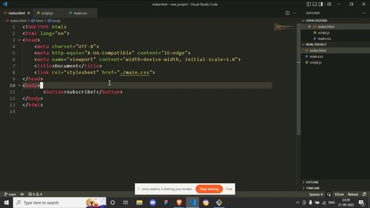Image resolution: width=370 pixels, height=208 pixels.
Task: Open Figma from taskbar
Action: pos(166,203)
